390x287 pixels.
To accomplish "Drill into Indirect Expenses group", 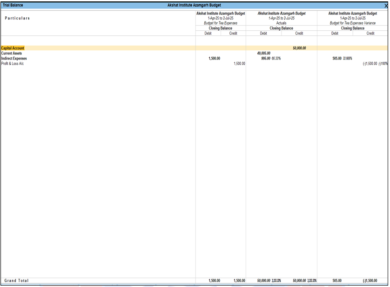I will (x=14, y=59).
